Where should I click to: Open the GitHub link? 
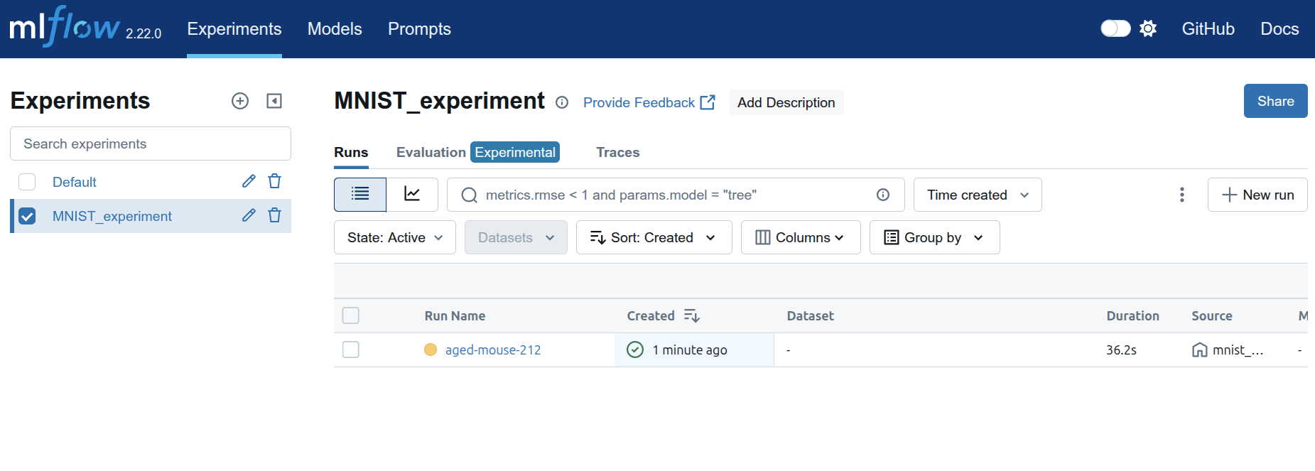[x=1208, y=29]
